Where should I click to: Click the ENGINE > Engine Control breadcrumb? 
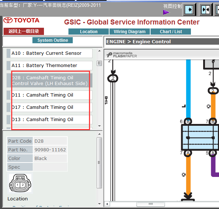[138, 42]
